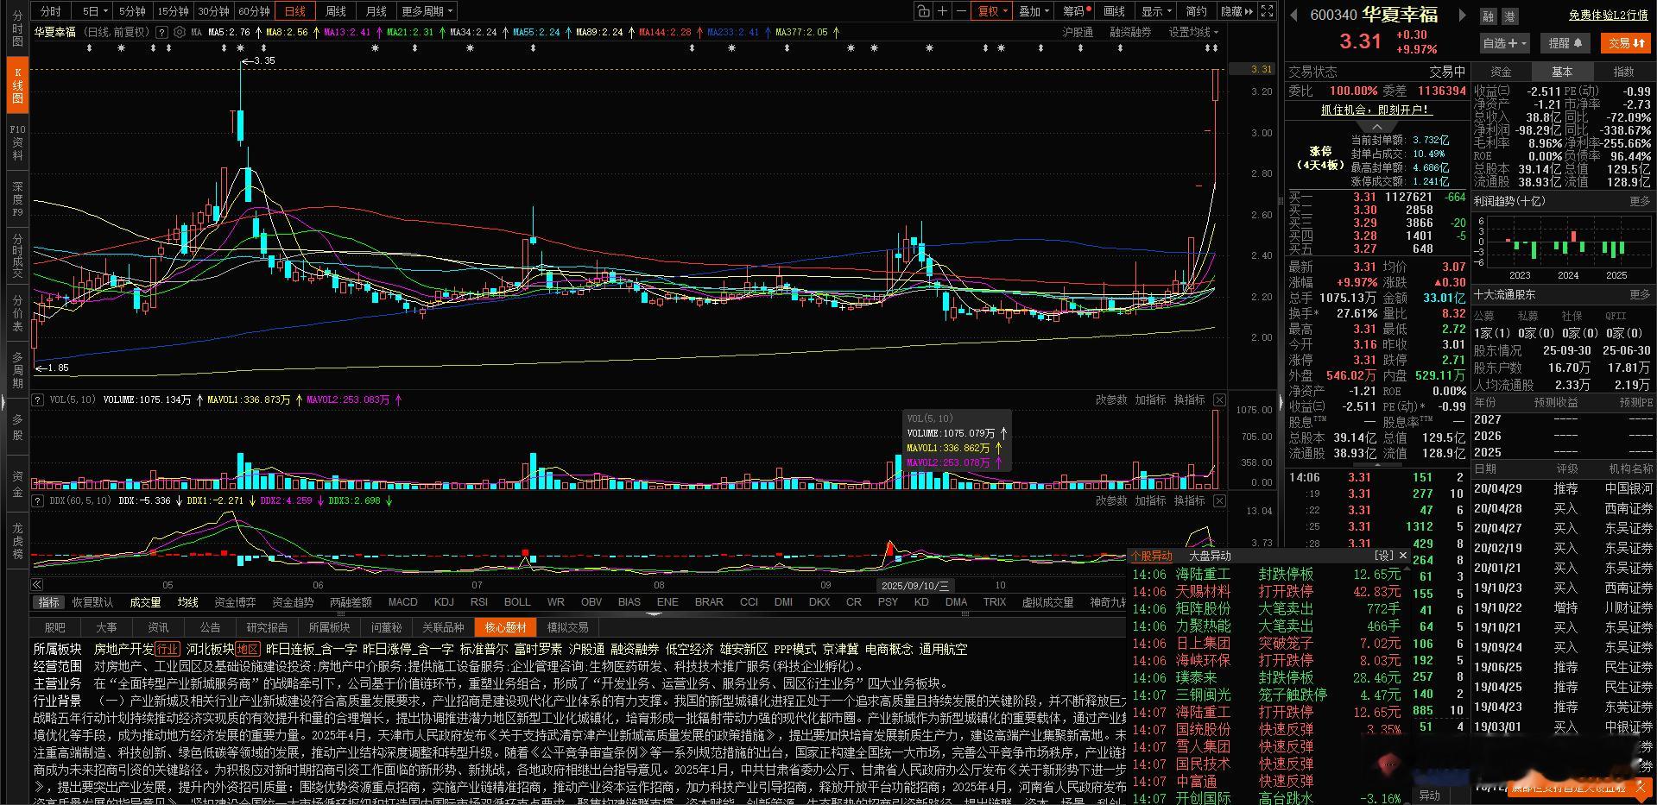Screen dimensions: 1657x805
Task: Go to next stock with right arrow
Action: (x=1462, y=15)
